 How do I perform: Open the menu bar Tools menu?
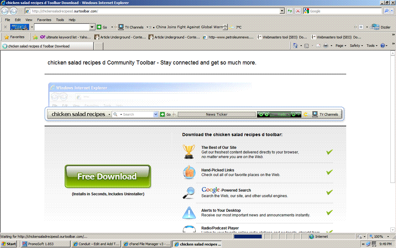pos(60,20)
